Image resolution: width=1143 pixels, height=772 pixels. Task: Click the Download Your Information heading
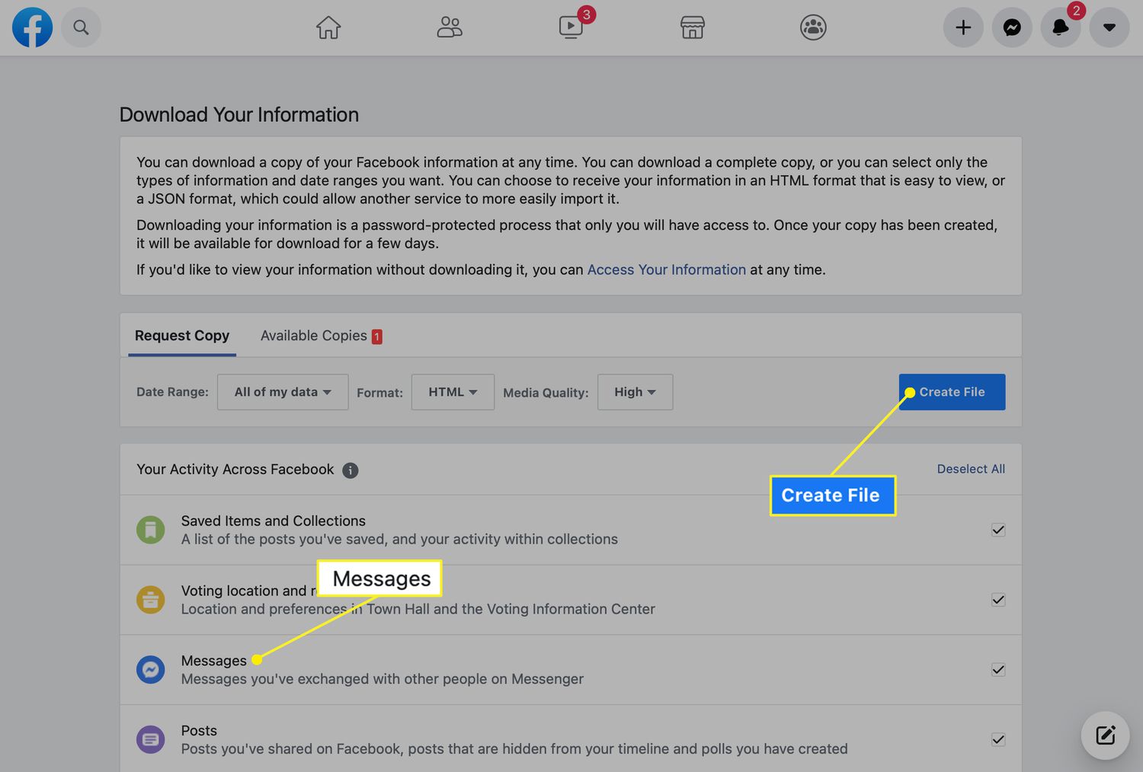click(239, 115)
